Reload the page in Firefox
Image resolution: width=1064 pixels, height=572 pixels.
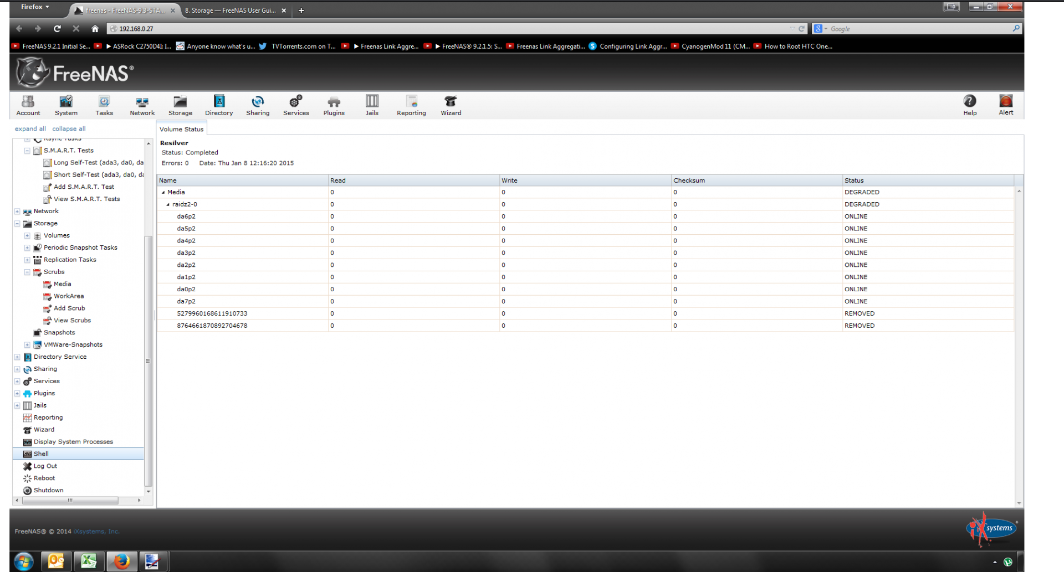(x=57, y=29)
